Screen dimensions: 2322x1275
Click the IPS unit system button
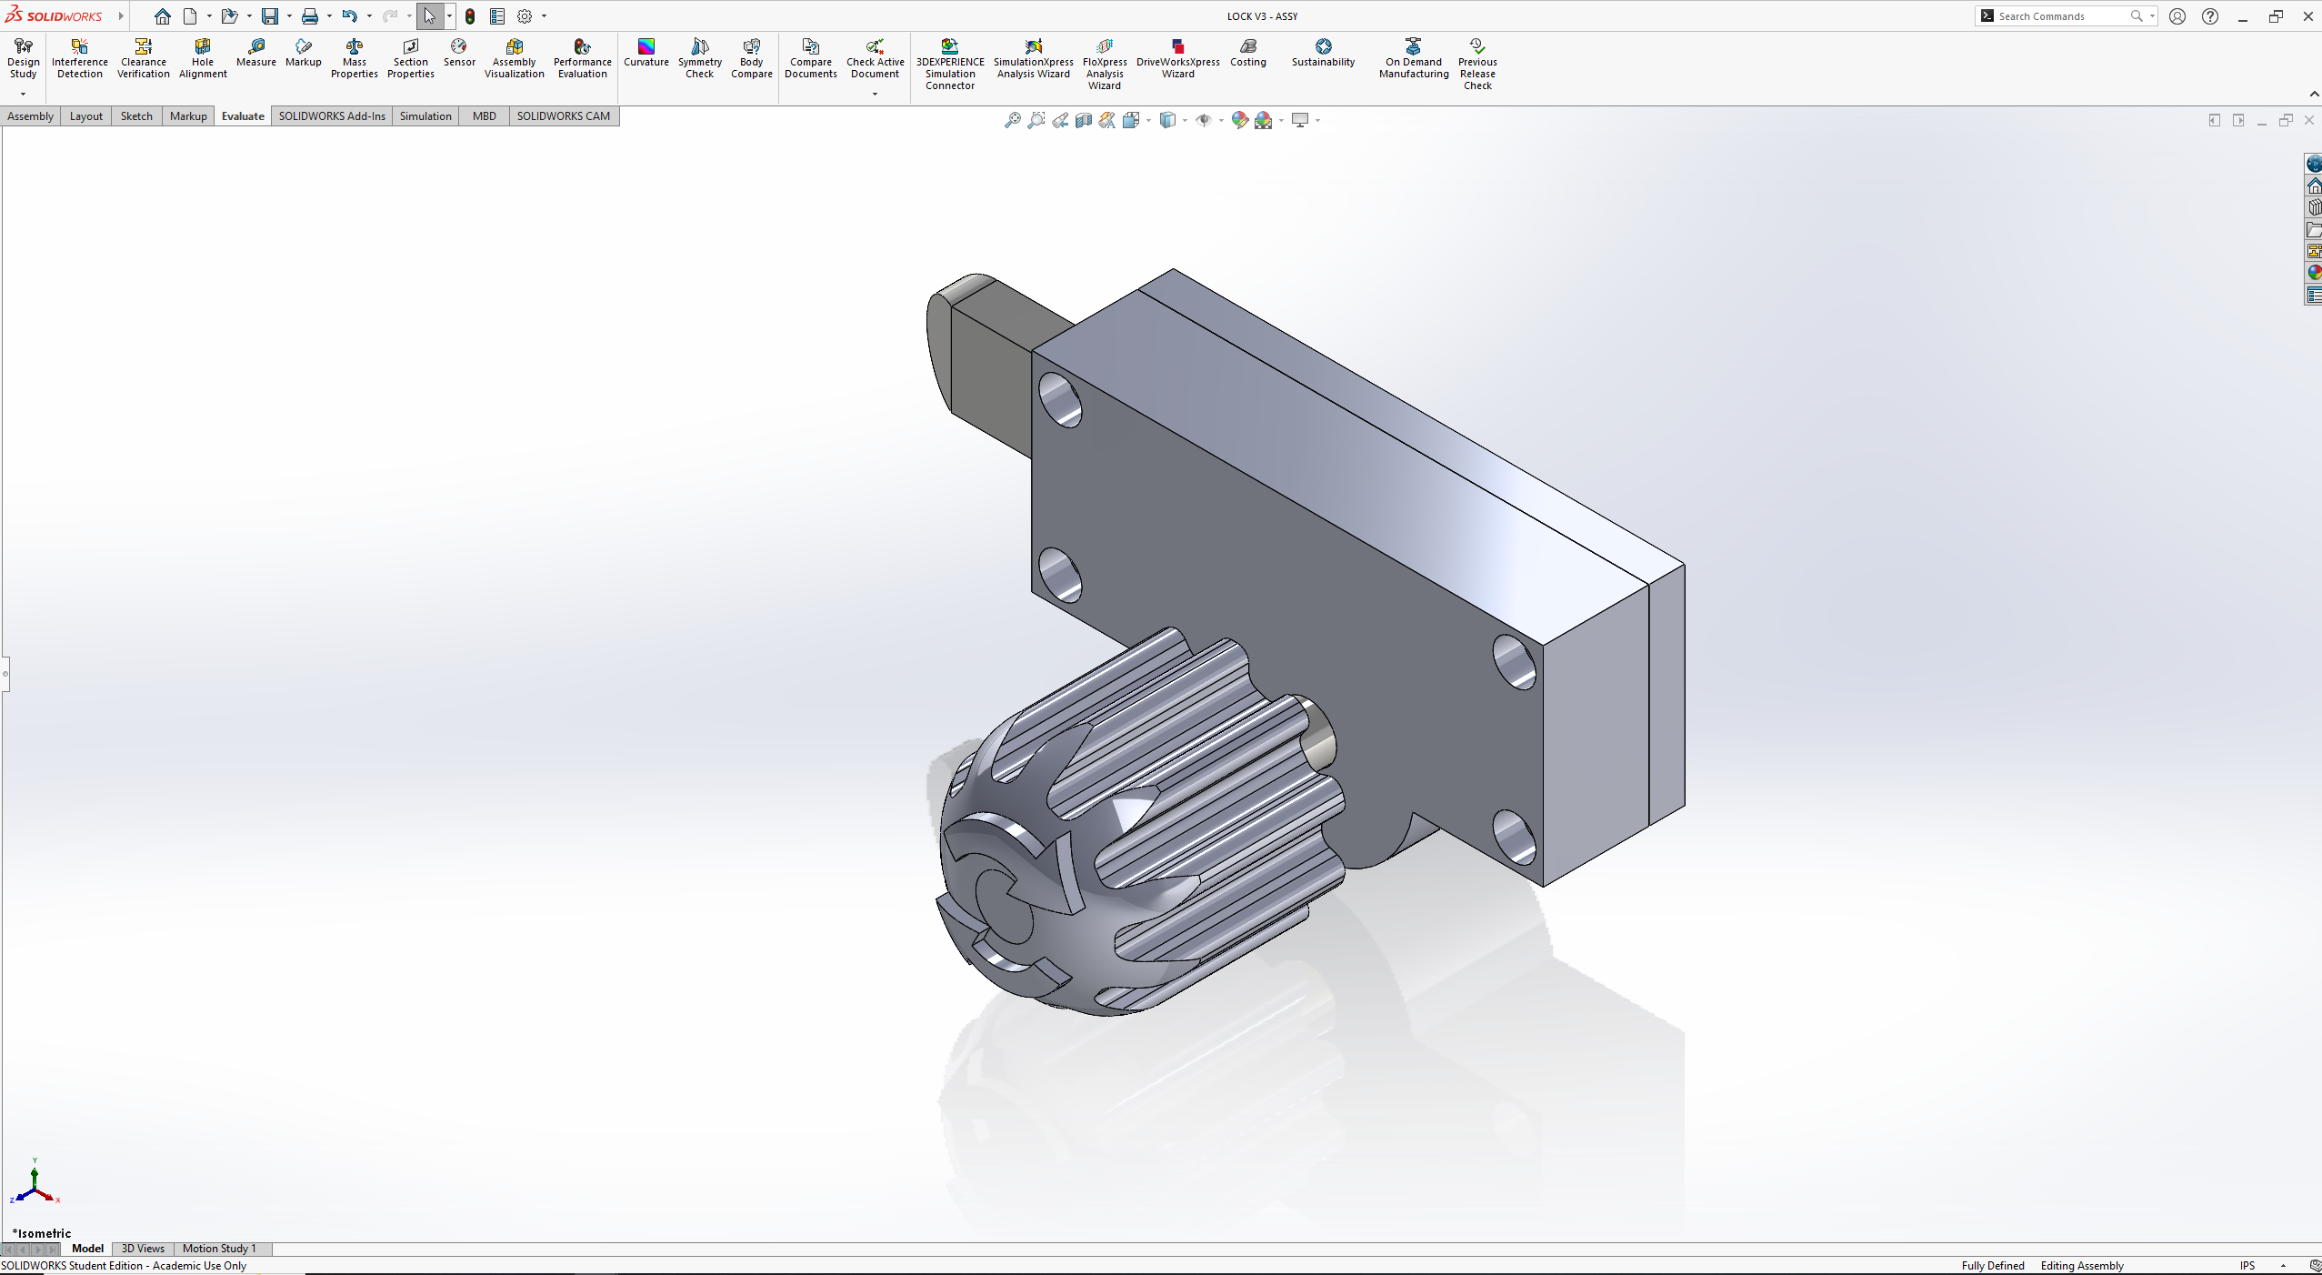tap(2247, 1265)
